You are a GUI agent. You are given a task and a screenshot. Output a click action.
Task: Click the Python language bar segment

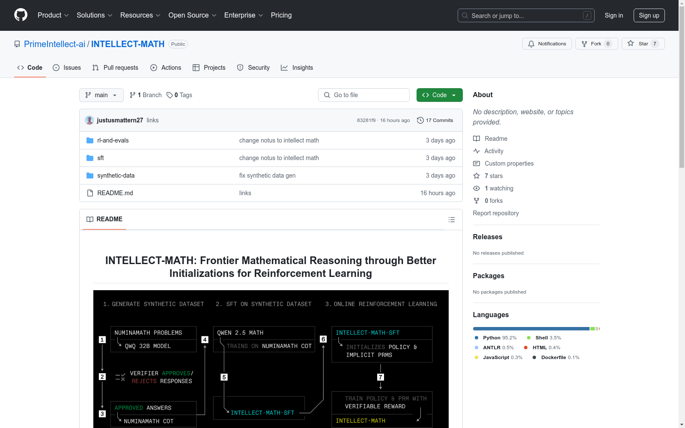531,329
